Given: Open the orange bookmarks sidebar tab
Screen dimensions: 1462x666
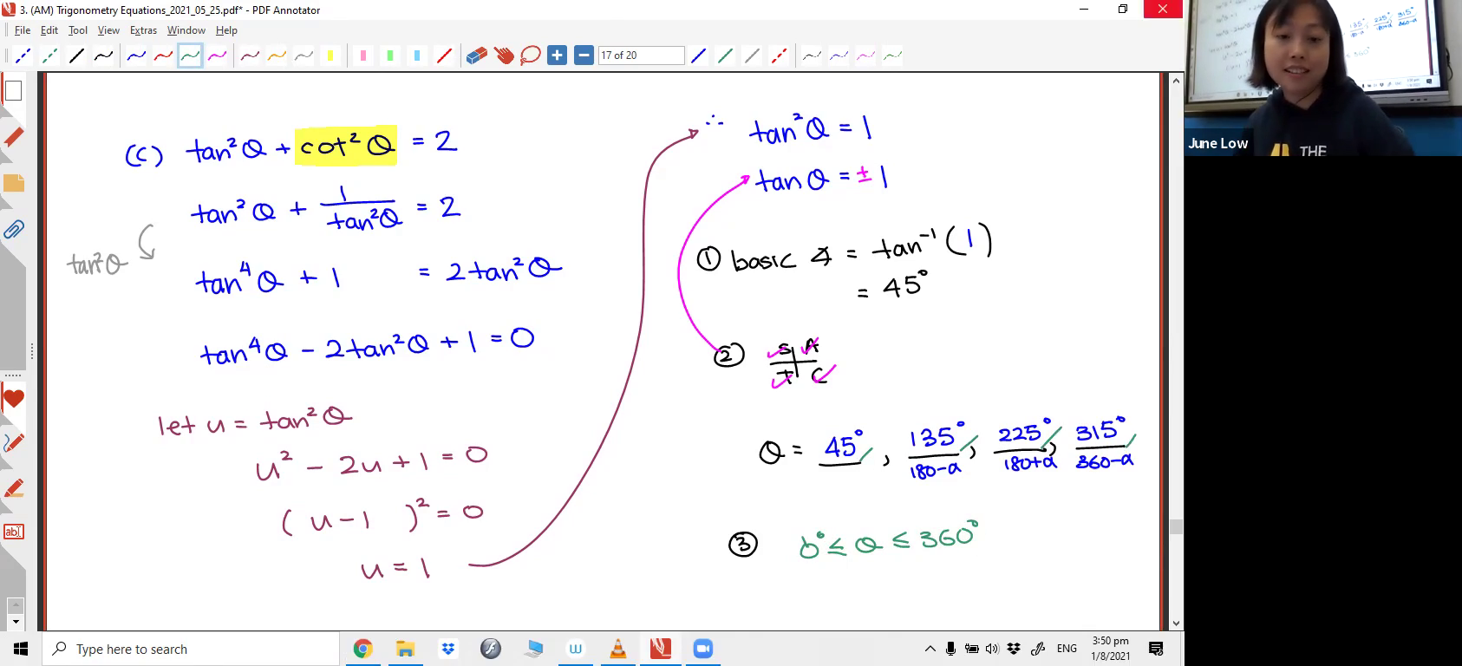Looking at the screenshot, I should tap(13, 183).
